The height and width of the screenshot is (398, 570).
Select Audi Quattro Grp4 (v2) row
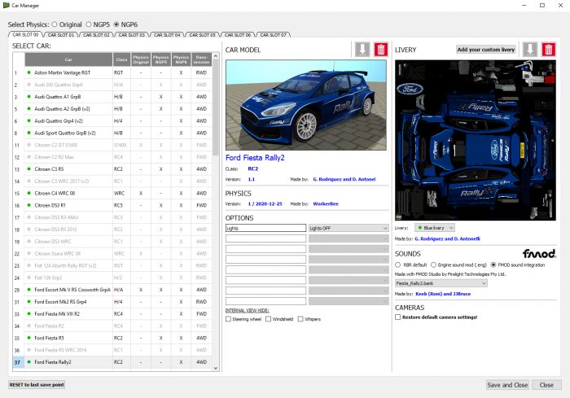point(112,120)
